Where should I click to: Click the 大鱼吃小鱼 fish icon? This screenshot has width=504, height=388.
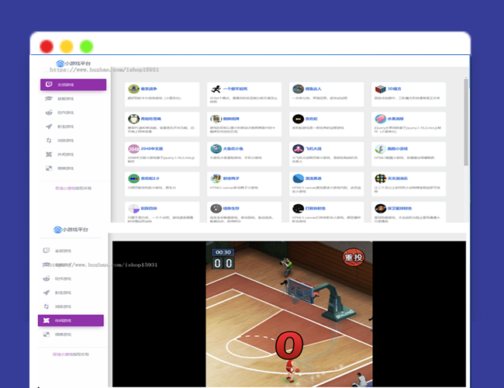point(216,149)
